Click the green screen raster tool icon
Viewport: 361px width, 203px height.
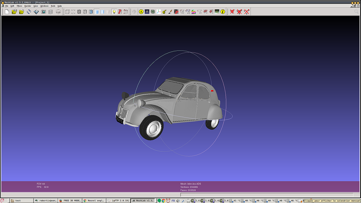pos(217,12)
